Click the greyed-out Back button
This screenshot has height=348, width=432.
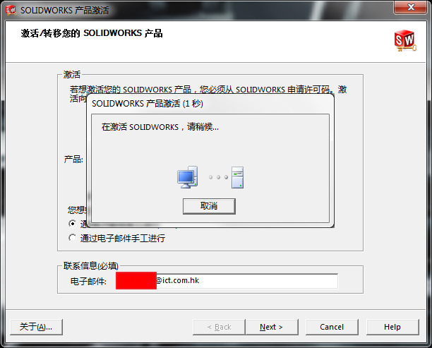click(x=219, y=327)
